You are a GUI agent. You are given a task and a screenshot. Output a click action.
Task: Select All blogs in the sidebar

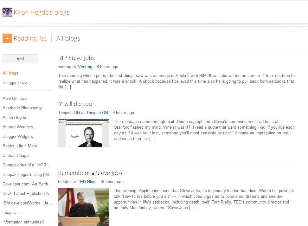[10, 73]
